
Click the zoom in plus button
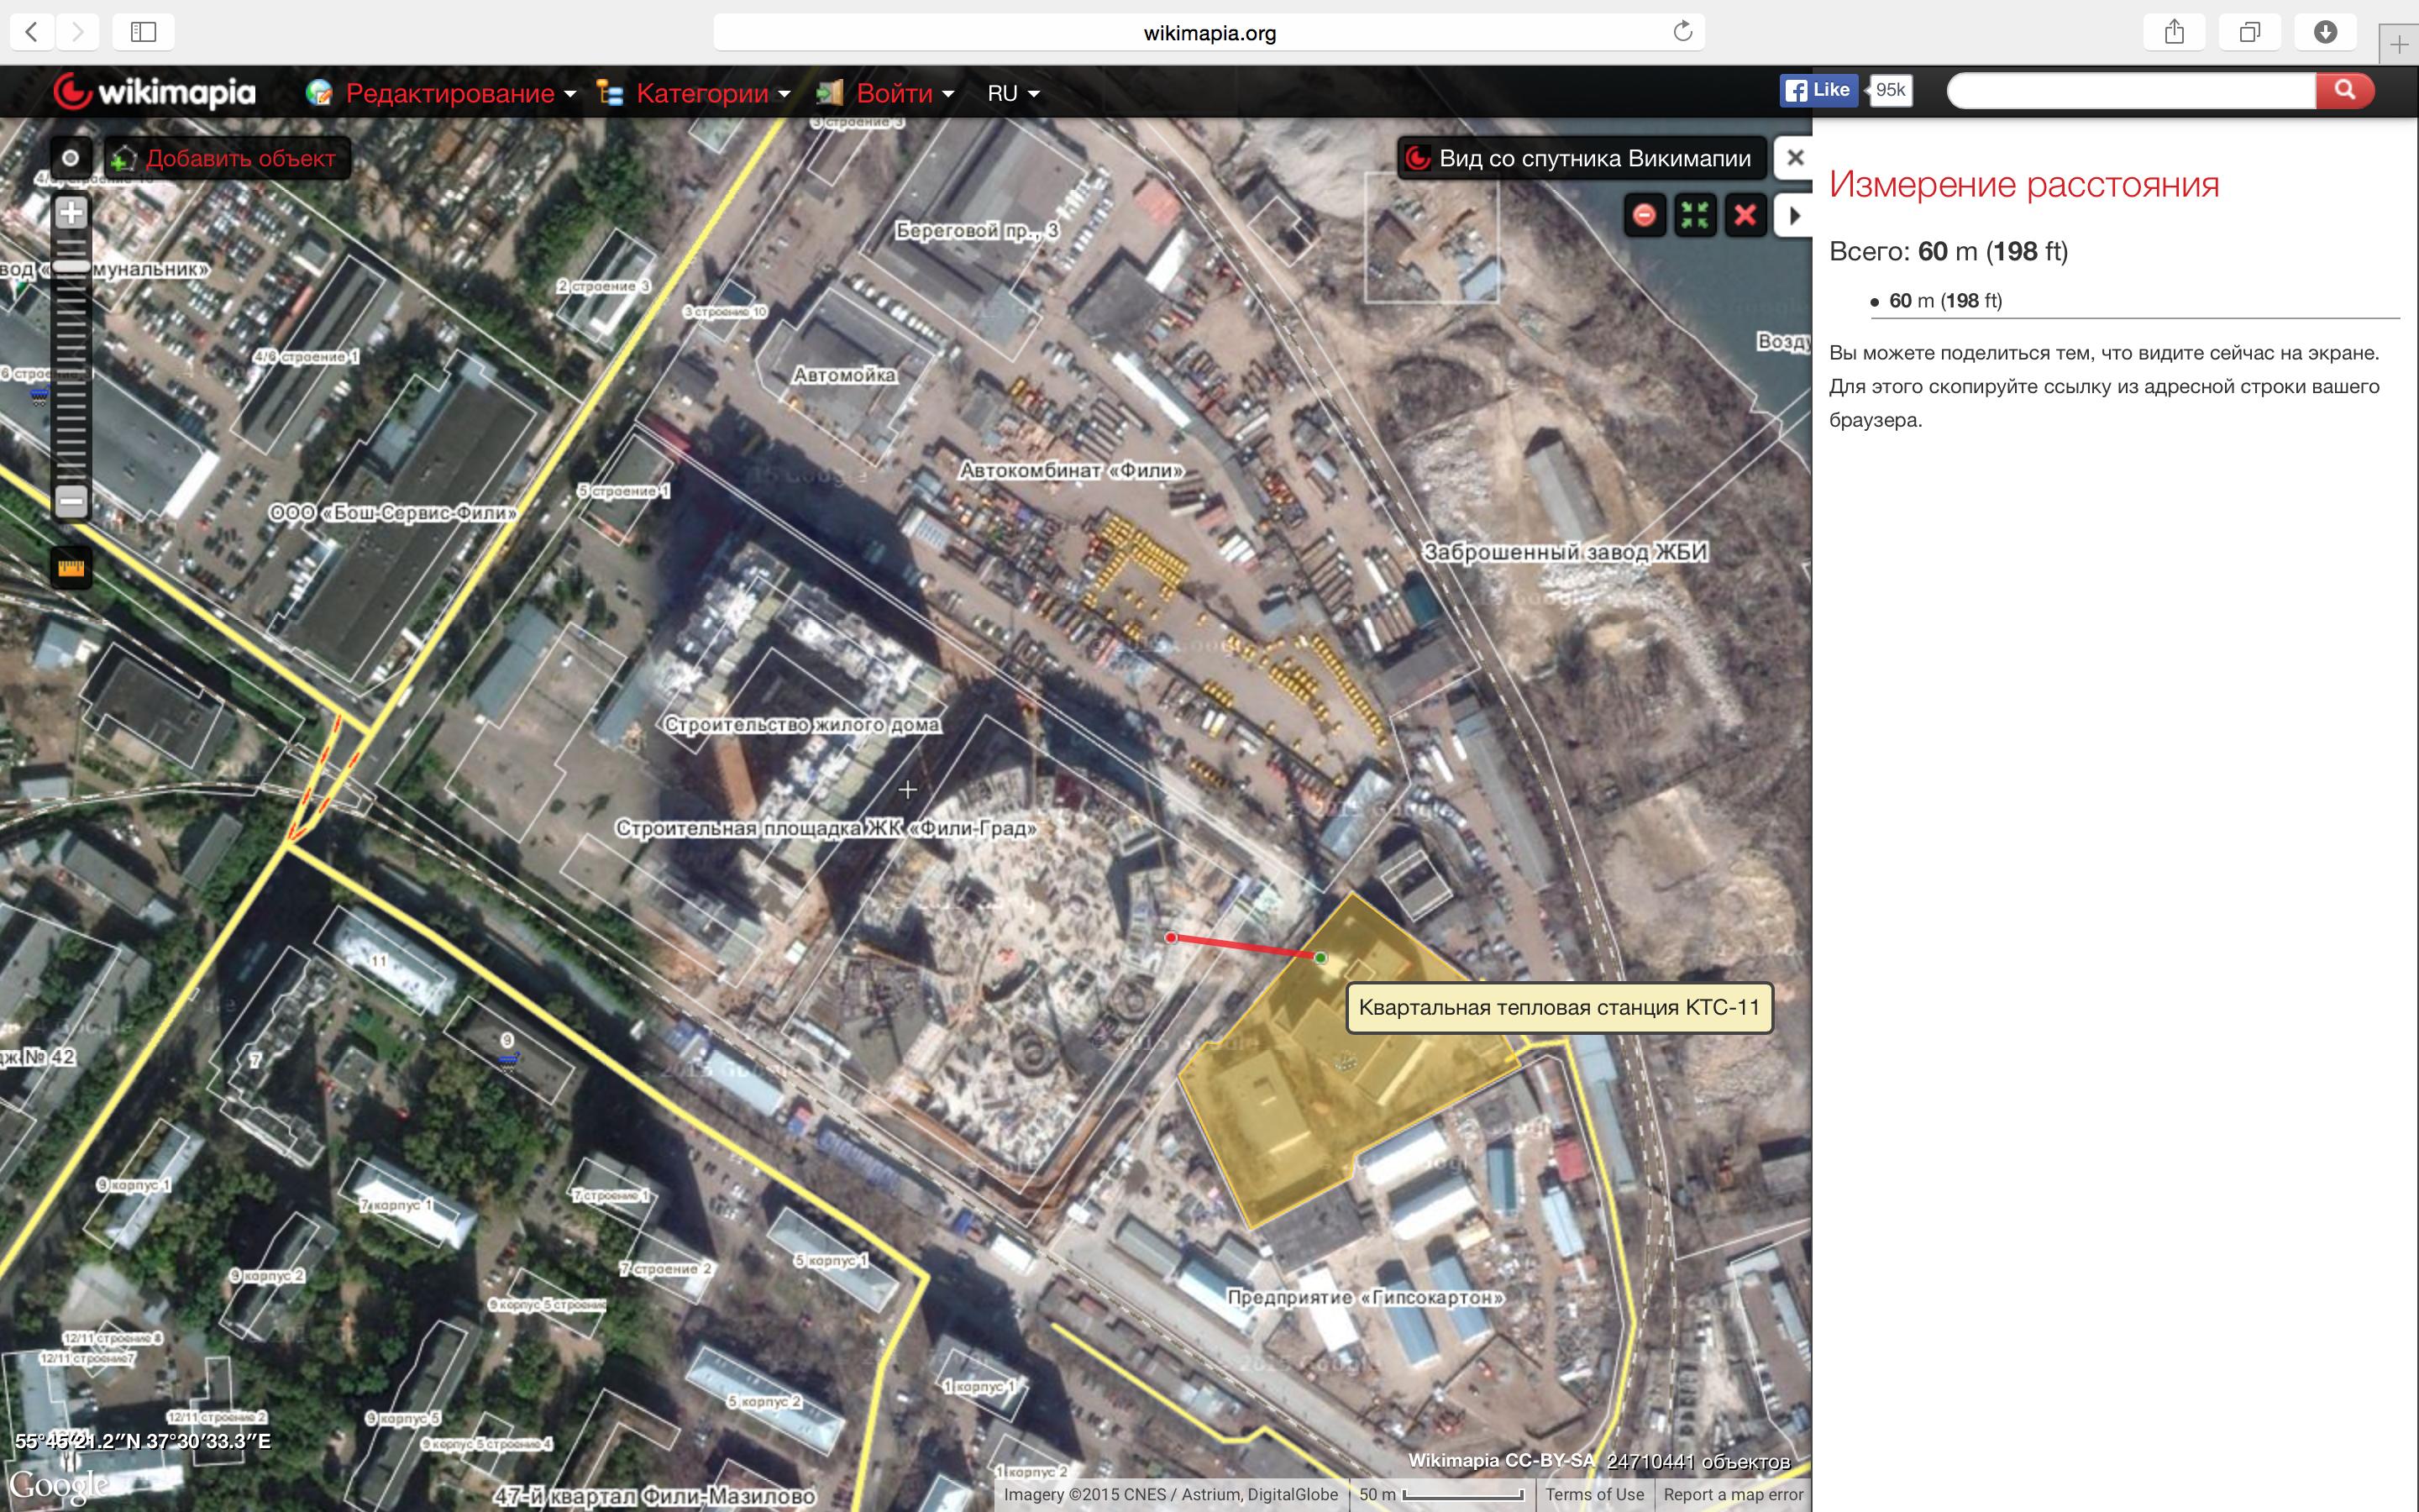[71, 212]
